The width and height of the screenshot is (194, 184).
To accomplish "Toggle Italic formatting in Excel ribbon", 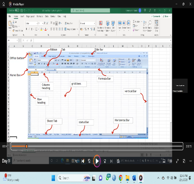I will click(29, 29).
